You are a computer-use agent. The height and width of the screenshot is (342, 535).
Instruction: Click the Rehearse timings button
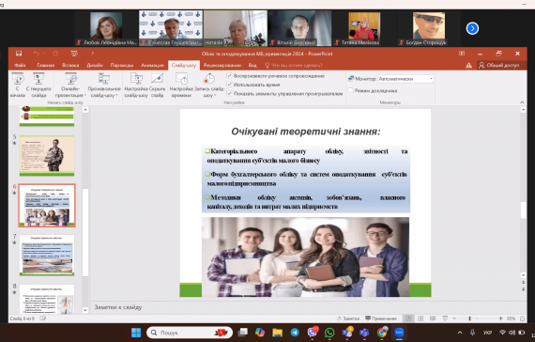click(x=181, y=85)
